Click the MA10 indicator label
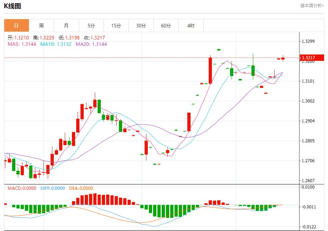The image size is (328, 231). coord(56,44)
